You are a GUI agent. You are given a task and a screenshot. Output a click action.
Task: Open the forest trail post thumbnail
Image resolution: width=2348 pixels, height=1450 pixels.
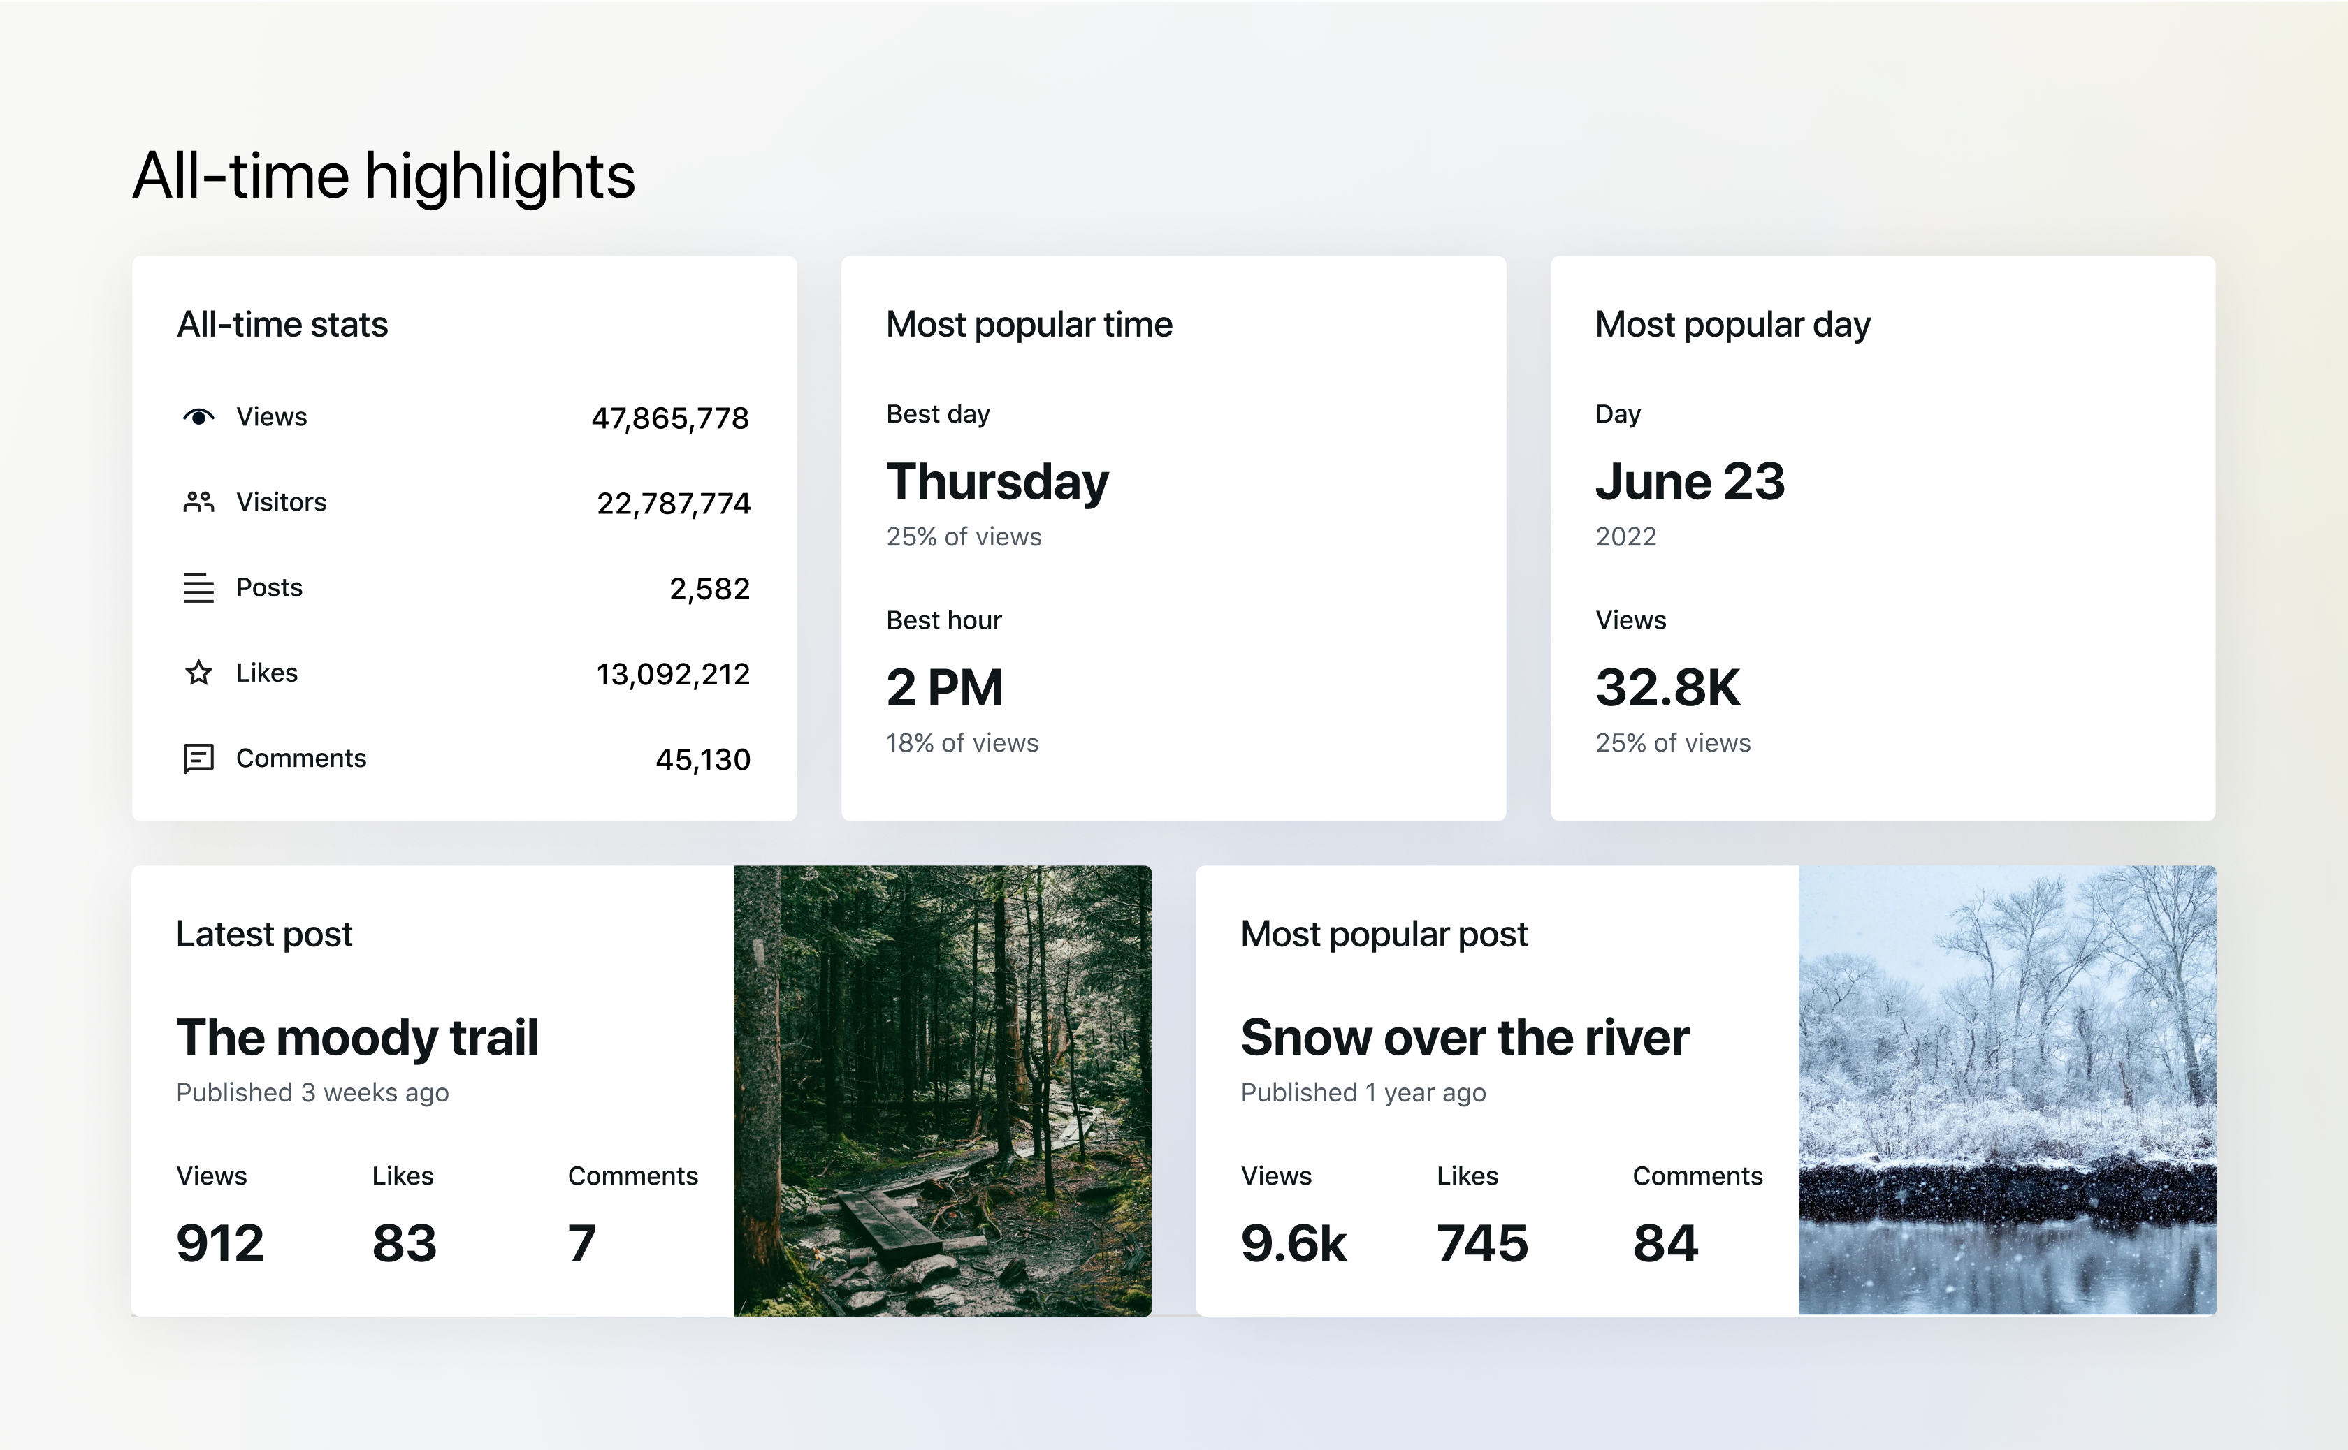click(941, 1090)
